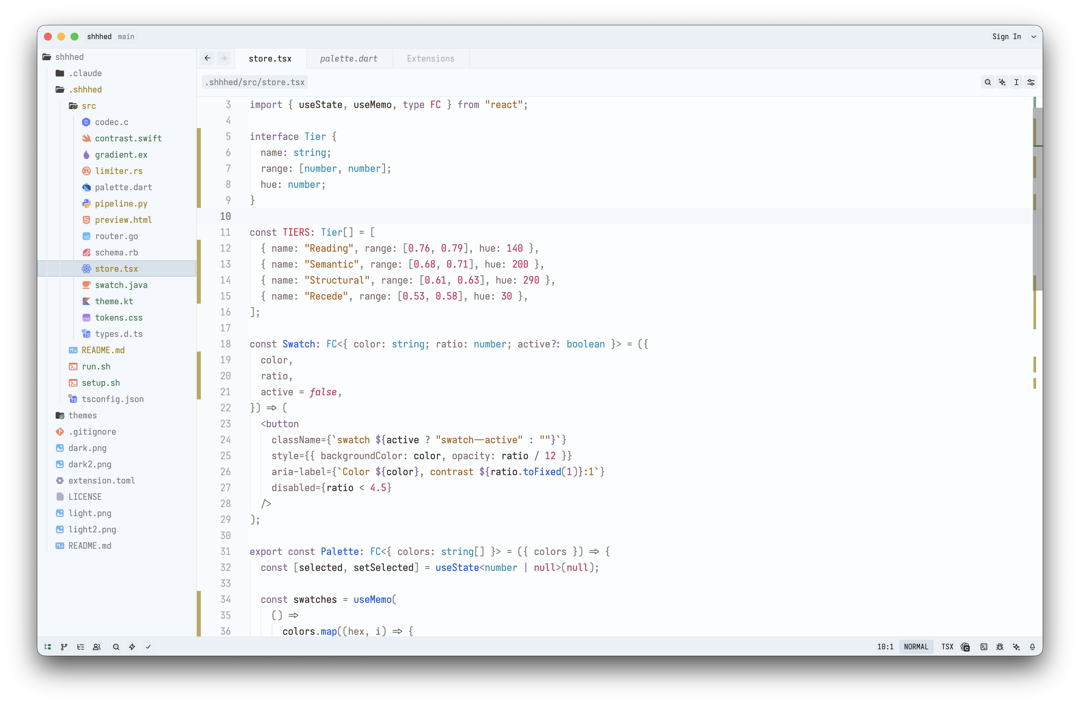Switch to the store.tsx tab
1080x705 pixels.
270,59
